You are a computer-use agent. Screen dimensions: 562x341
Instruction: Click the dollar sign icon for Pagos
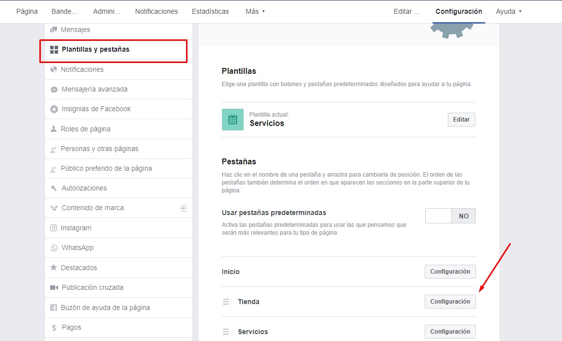pos(54,327)
